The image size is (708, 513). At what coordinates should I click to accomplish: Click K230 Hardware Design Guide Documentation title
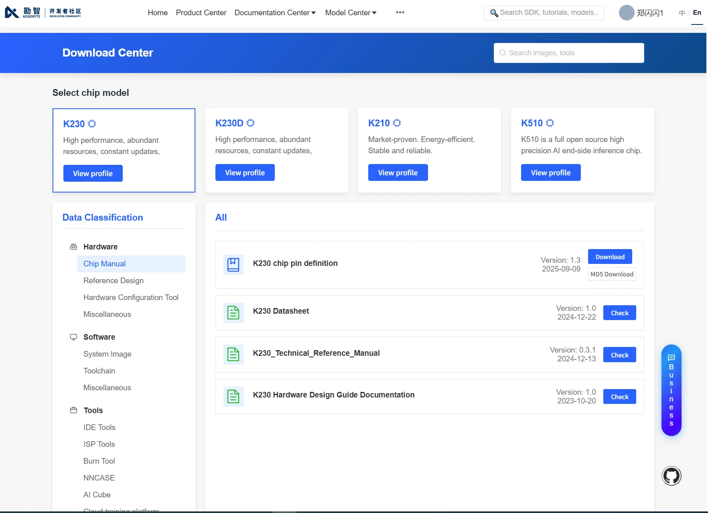[x=334, y=395]
